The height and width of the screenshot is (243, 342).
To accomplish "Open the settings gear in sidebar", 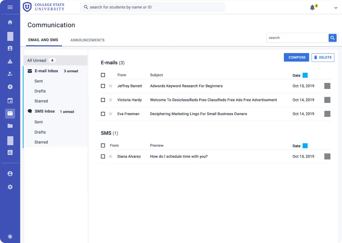I will (10, 187).
